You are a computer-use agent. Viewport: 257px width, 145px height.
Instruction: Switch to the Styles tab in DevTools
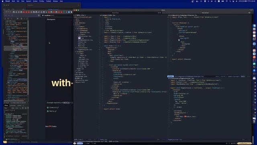tap(6, 106)
